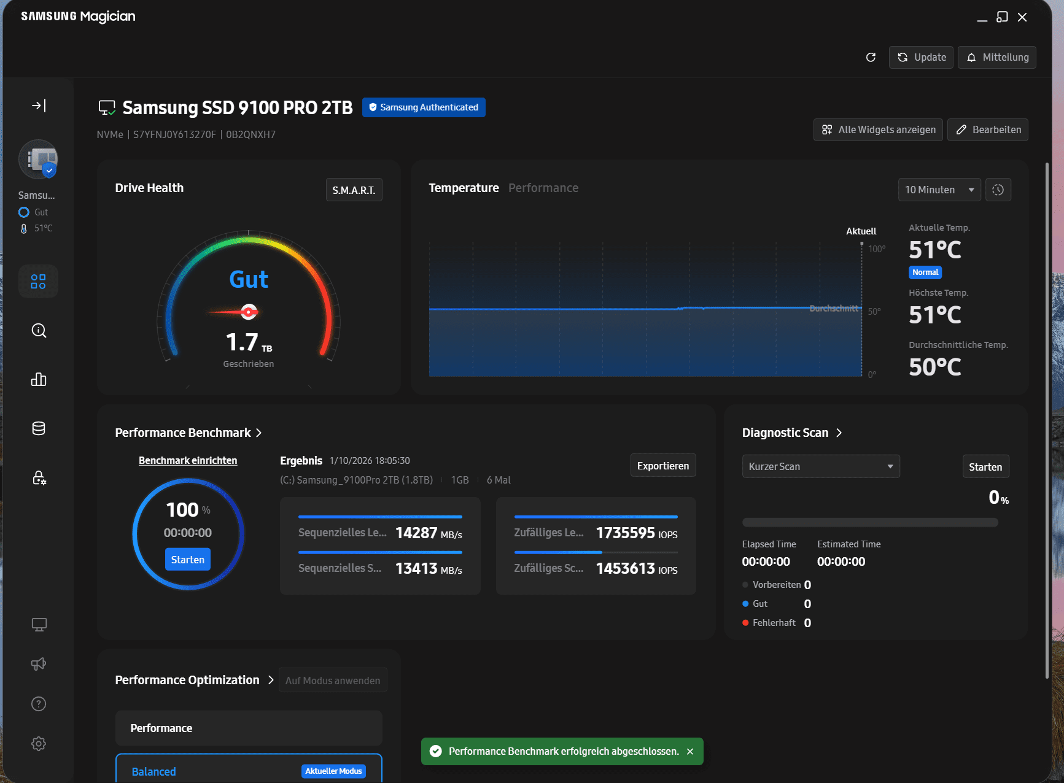Click the Exportieren button
The image size is (1064, 783).
tap(663, 466)
